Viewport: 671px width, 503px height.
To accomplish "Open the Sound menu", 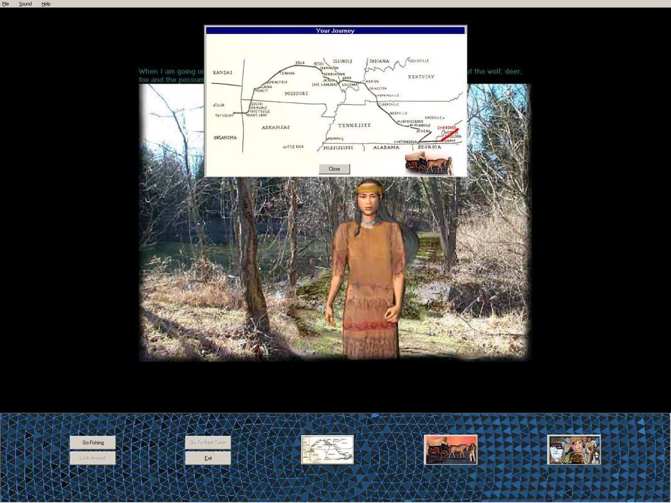I will [25, 4].
